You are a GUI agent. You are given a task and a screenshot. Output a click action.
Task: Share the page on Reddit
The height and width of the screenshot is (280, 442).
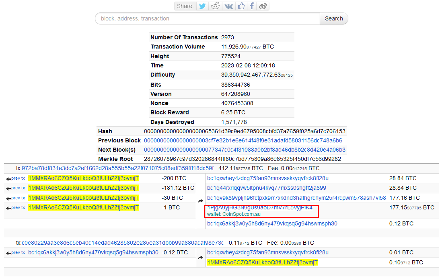(x=215, y=6)
